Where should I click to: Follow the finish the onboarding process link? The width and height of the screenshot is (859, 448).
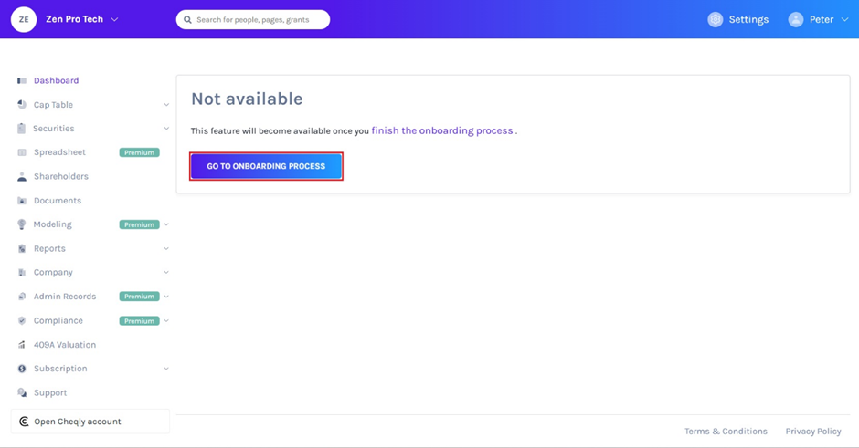coord(442,130)
